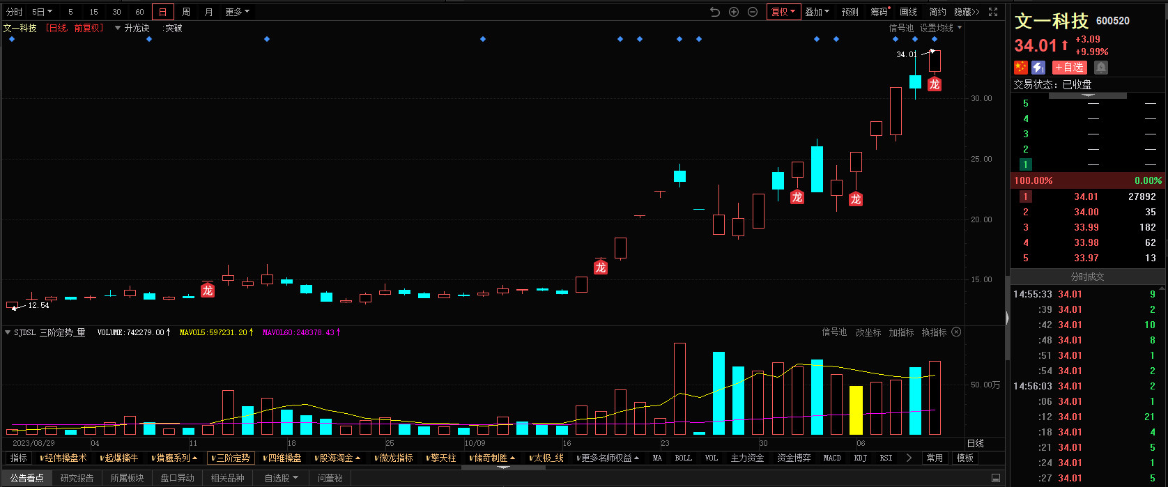Screen dimensions: 1168x487
Task: Click the China flag market icon
Action: coord(1021,68)
